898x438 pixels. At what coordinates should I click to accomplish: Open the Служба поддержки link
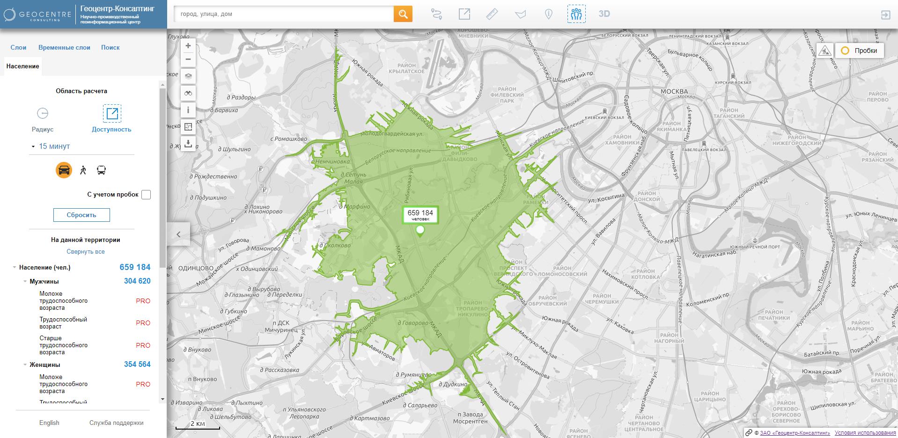(x=117, y=423)
